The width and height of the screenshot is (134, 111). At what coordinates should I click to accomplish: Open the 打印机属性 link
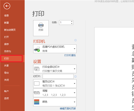70,55
